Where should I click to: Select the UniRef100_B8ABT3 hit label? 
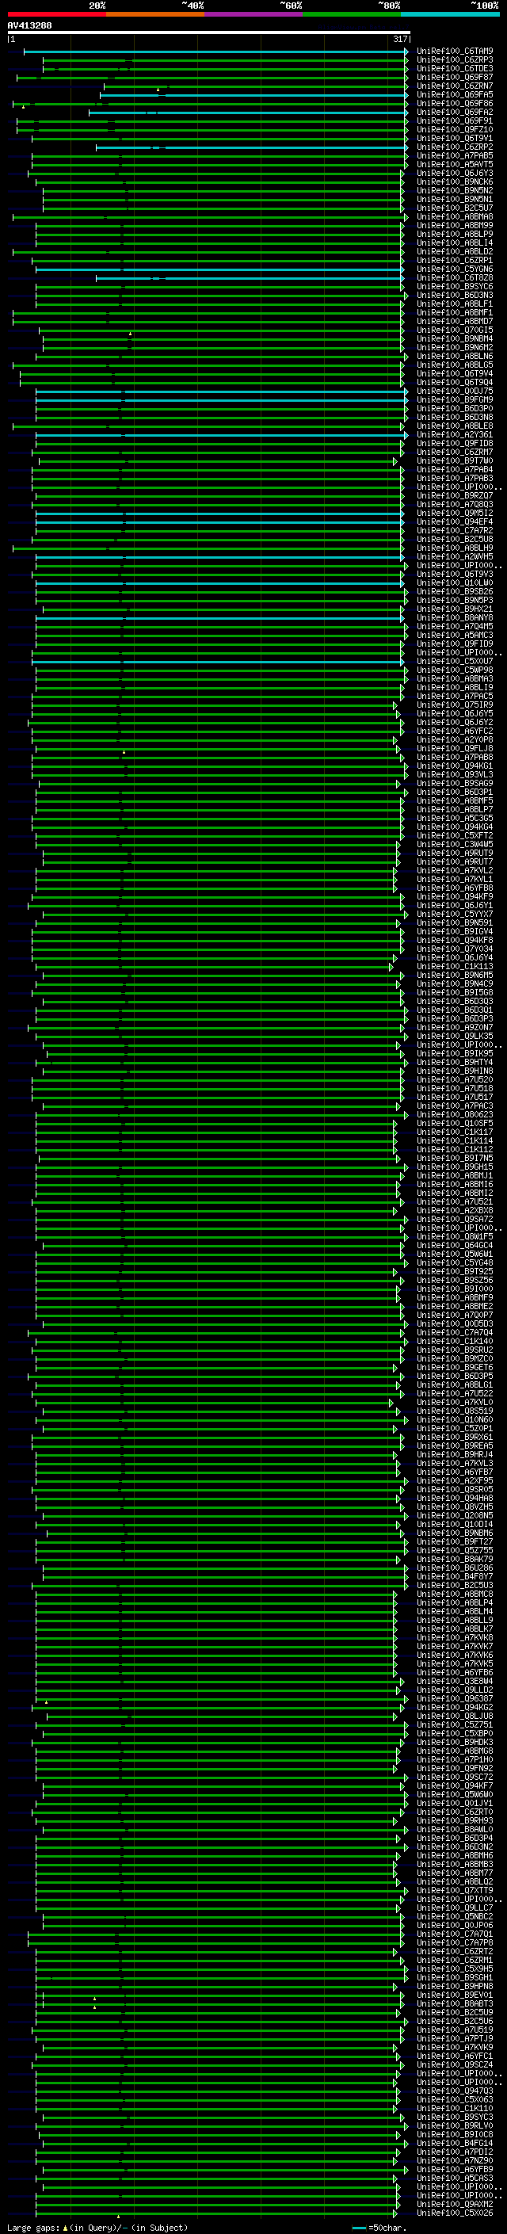[x=455, y=2003]
